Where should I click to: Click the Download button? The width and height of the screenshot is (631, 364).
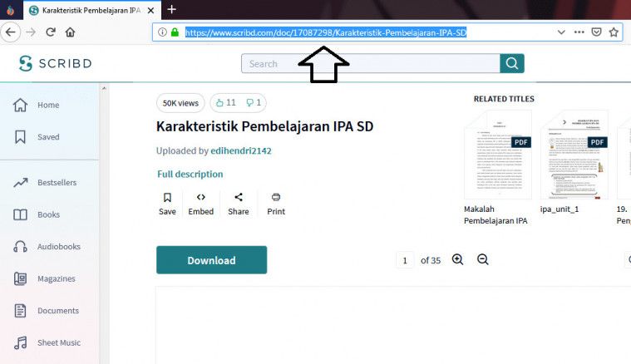click(212, 260)
